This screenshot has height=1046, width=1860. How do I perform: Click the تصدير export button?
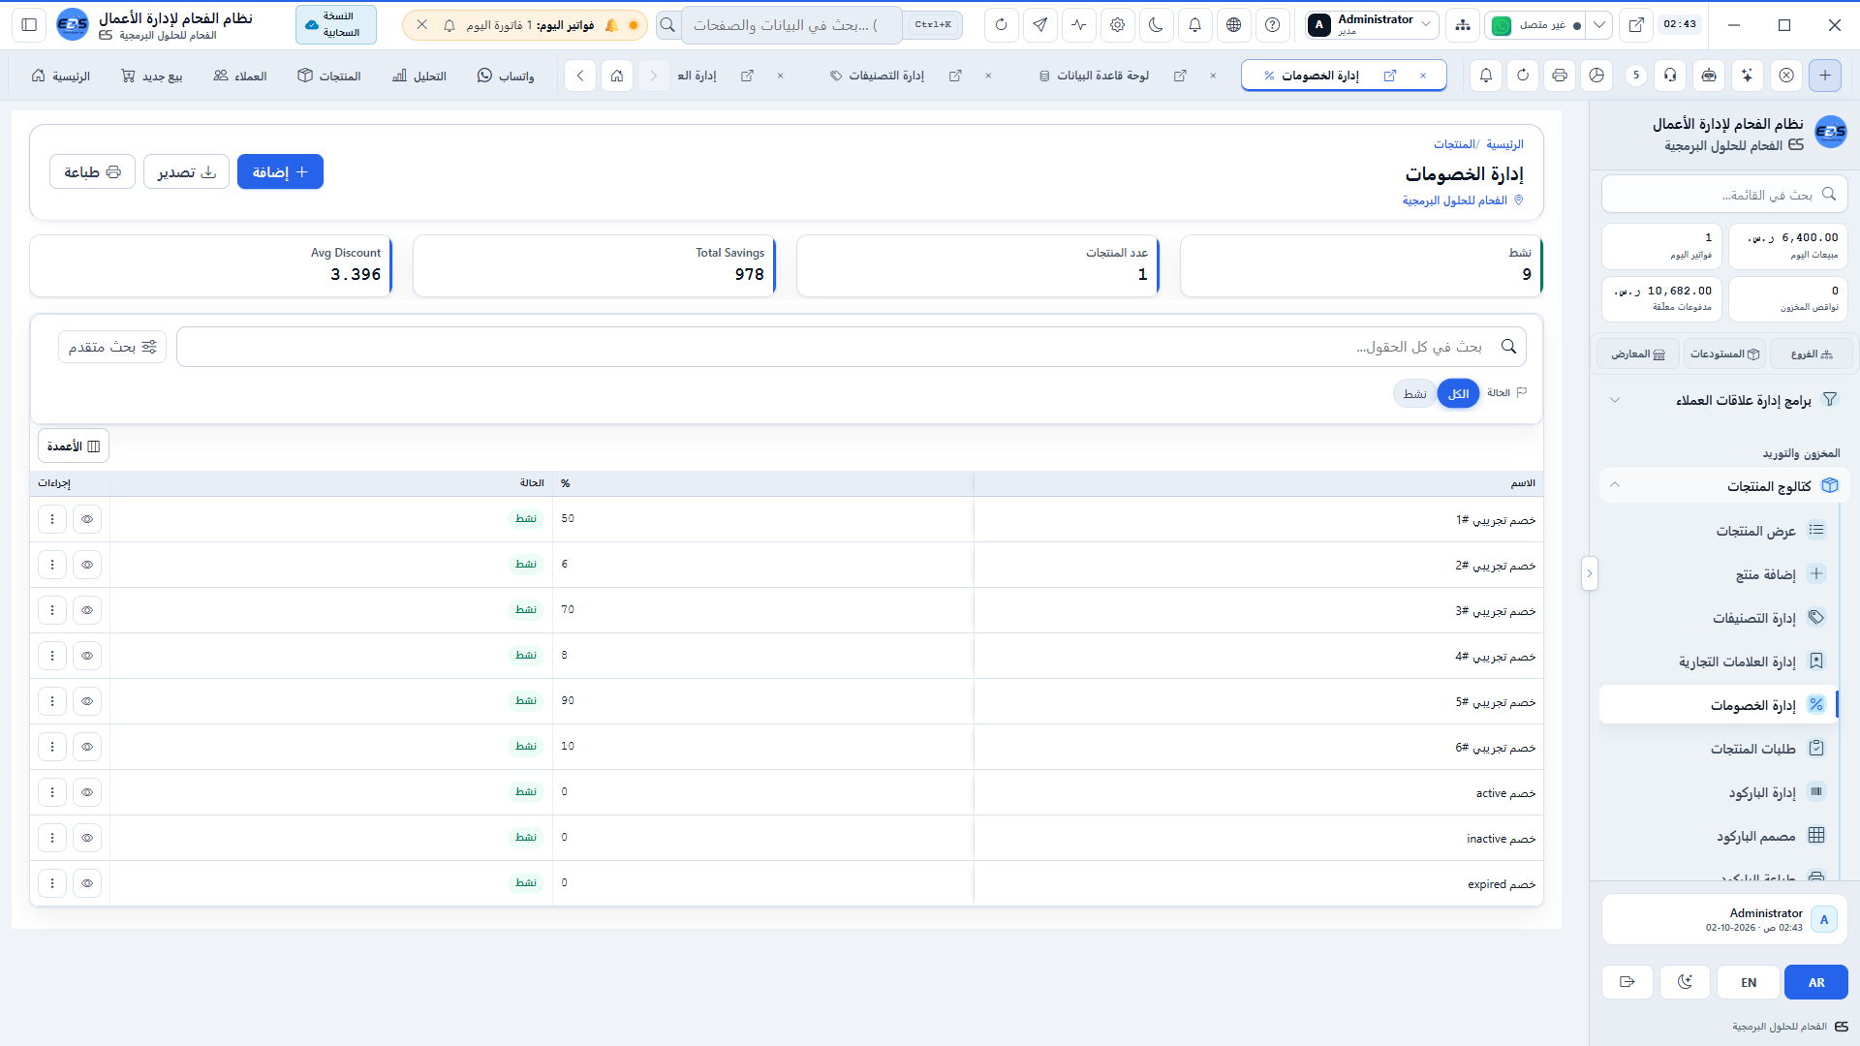coord(186,171)
